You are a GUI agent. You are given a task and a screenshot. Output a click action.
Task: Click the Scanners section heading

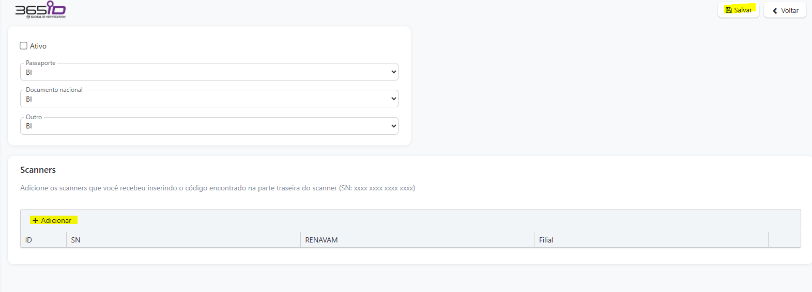[x=38, y=170]
